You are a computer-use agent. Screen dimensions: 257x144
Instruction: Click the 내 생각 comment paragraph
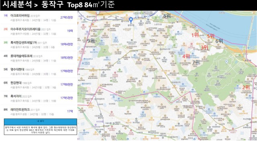(x=41, y=130)
